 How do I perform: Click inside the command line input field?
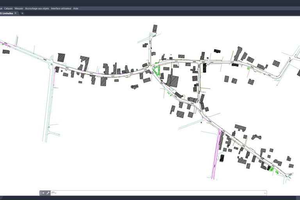pyautogui.click(x=156, y=193)
